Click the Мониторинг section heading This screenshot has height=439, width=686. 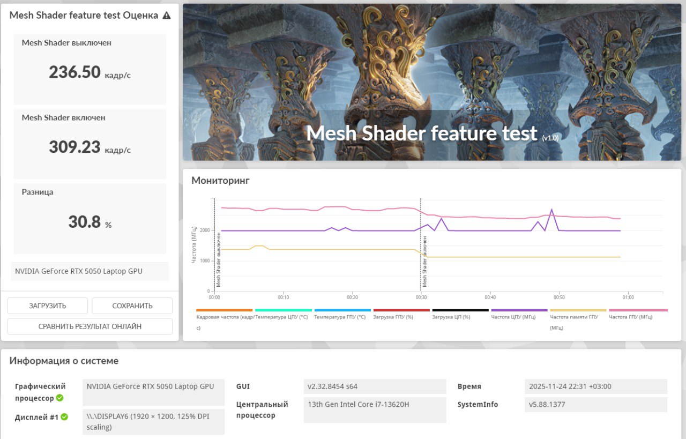(220, 181)
